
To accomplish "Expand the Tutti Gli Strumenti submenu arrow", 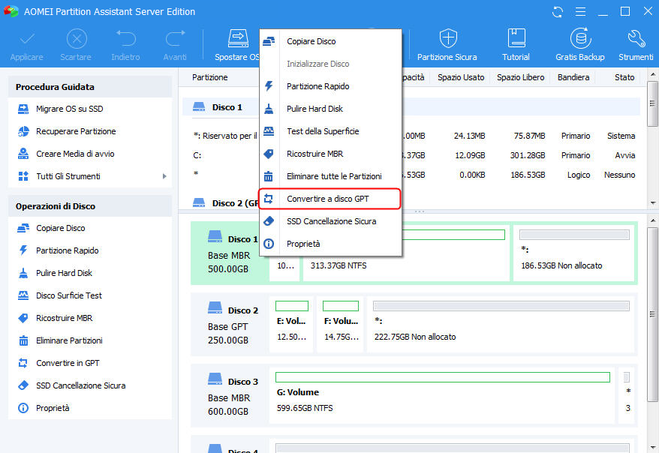I will [164, 176].
